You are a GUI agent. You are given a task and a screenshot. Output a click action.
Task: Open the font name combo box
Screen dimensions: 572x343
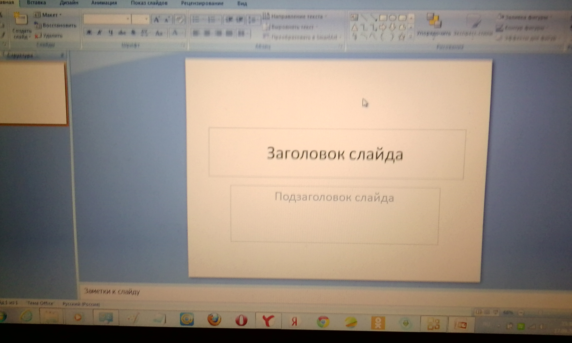coord(107,19)
